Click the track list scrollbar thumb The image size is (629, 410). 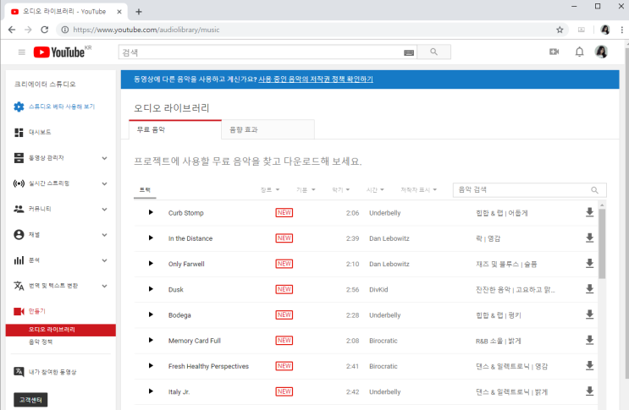pos(602,243)
